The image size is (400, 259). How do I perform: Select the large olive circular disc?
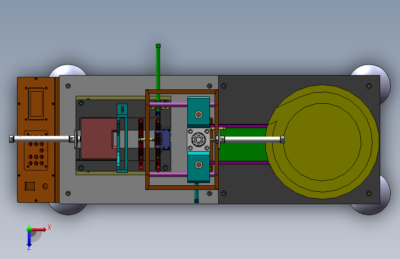pos(322,142)
